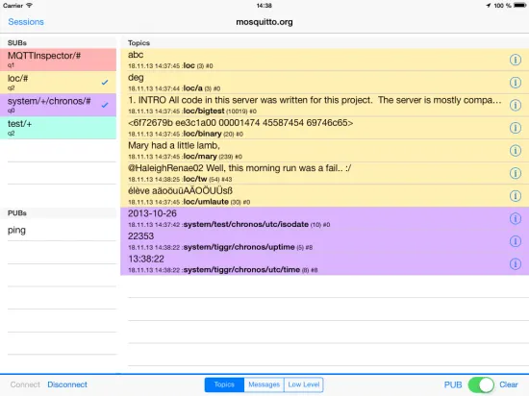Tap the mosquitto.org title
Viewport: 529px width, 396px height.
pyautogui.click(x=264, y=22)
